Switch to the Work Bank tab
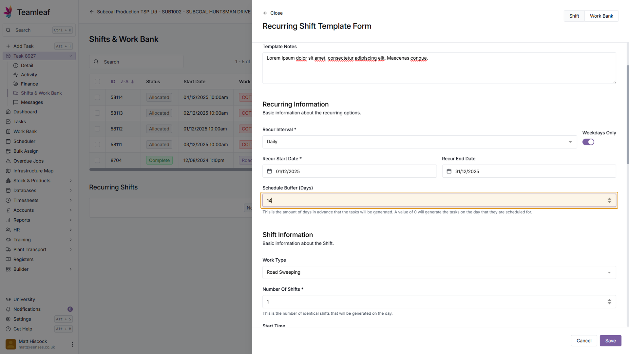The image size is (629, 354). tap(601, 16)
